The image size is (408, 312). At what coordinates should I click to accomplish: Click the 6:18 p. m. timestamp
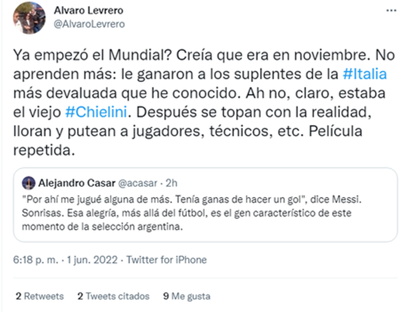(x=35, y=260)
